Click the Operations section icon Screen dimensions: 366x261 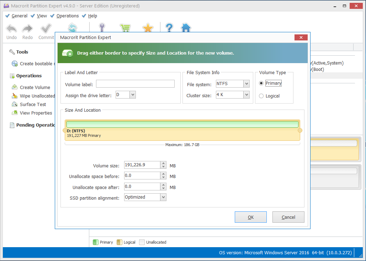12,76
